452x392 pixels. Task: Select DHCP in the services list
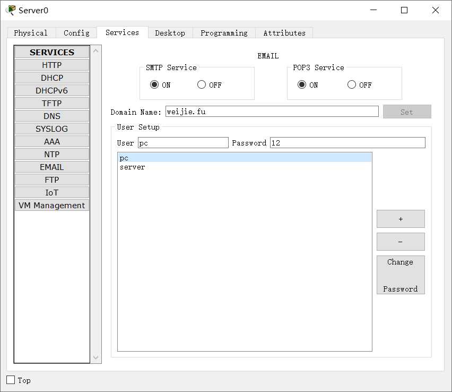coord(52,78)
